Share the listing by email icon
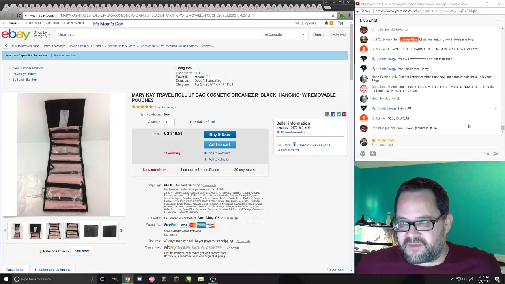The height and width of the screenshot is (284, 505). pos(327,114)
